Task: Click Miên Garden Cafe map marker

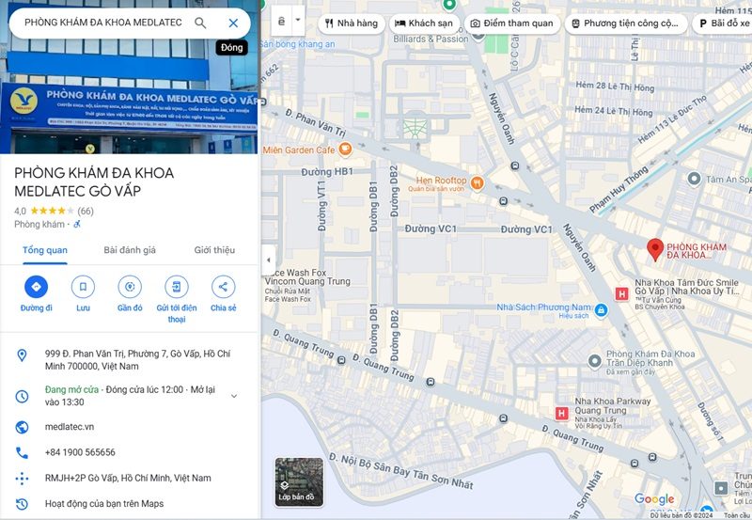Action: coord(345,150)
